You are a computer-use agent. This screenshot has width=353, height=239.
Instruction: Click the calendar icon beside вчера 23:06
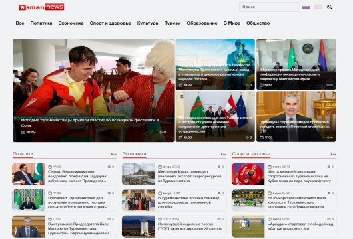160,167
